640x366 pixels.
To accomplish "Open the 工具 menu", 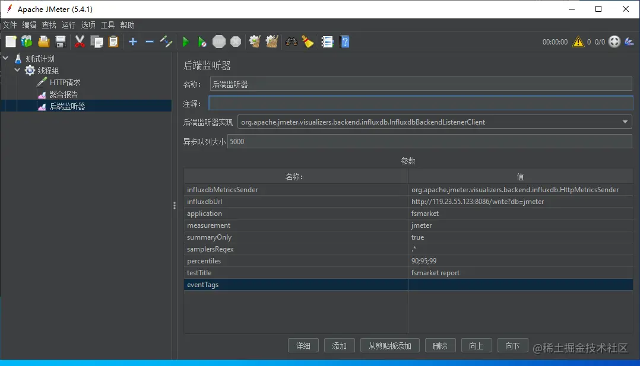I will coord(108,25).
